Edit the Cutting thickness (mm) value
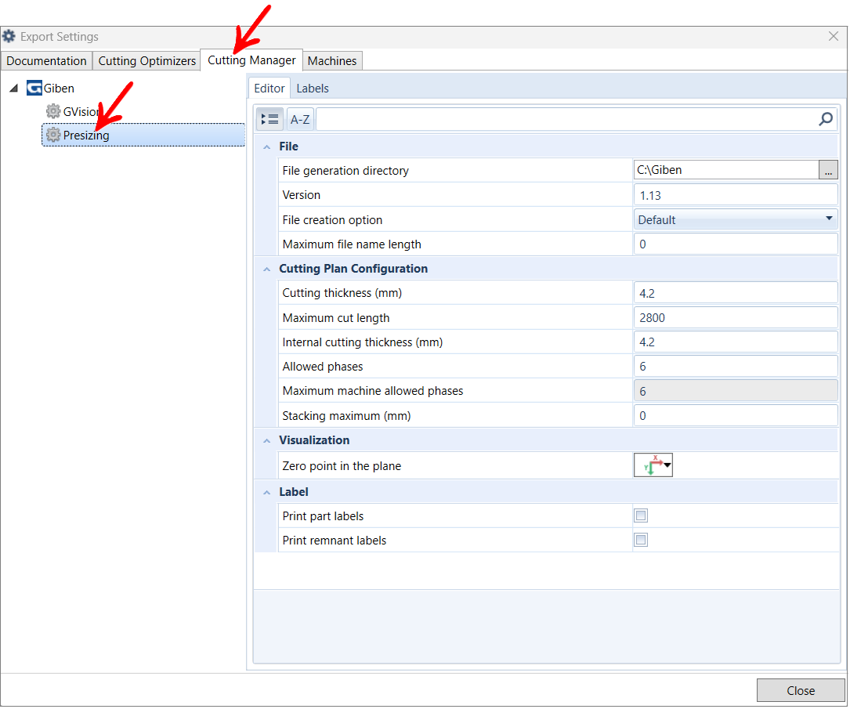This screenshot has width=850, height=709. coord(736,293)
